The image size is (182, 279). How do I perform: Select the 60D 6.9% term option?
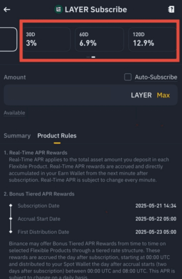coord(99,39)
